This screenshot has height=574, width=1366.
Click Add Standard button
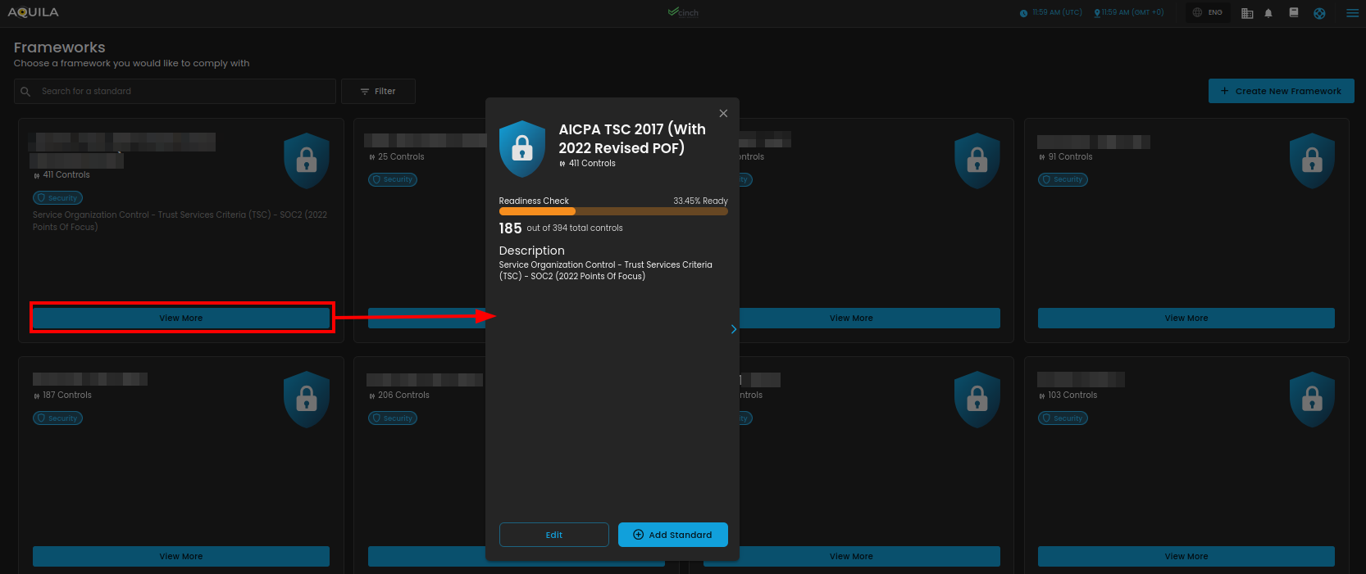coord(672,535)
